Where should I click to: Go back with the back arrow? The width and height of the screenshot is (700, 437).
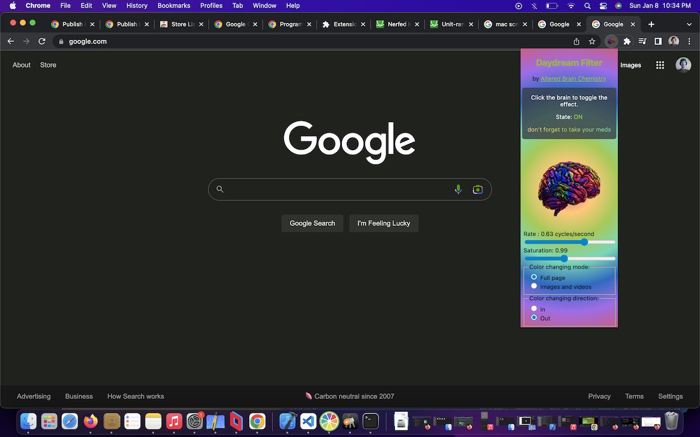[x=10, y=42]
